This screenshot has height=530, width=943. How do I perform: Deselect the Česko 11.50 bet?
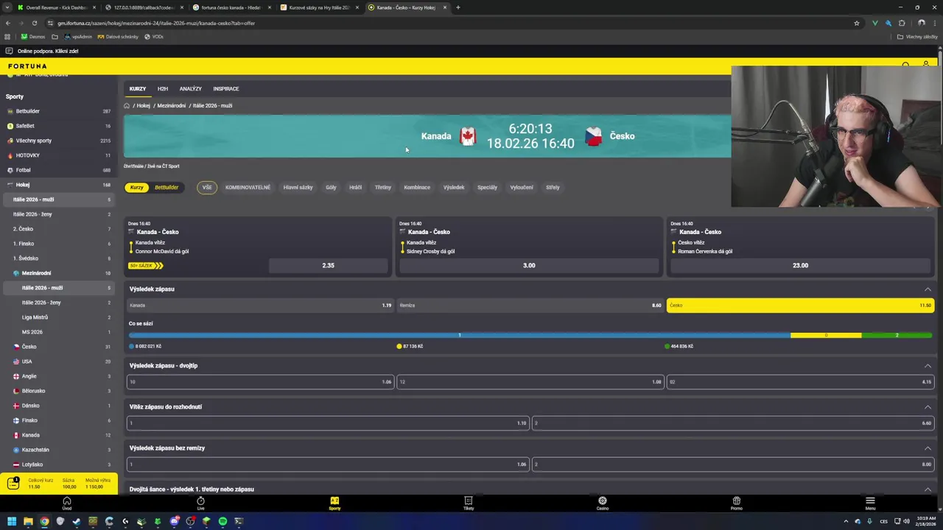(800, 305)
